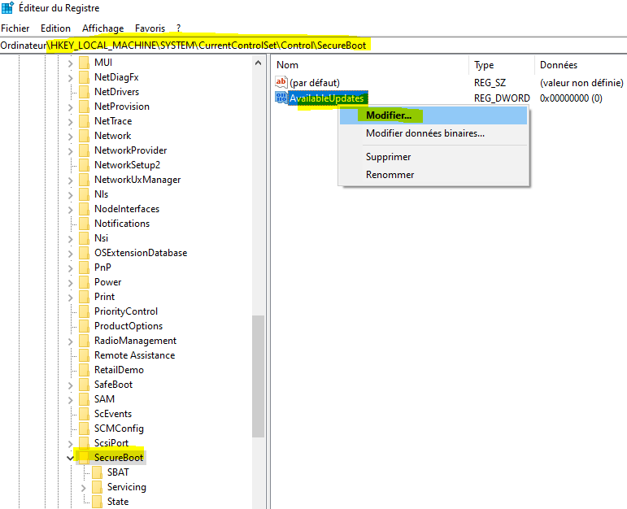Open the Affichage menu
Screen dimensions: 627x509
click(102, 28)
